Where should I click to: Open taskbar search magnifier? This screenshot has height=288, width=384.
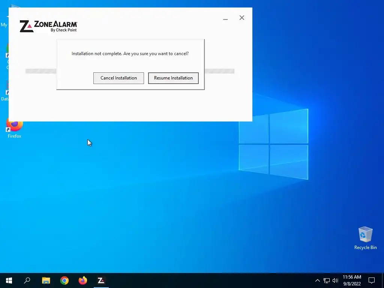[27, 280]
